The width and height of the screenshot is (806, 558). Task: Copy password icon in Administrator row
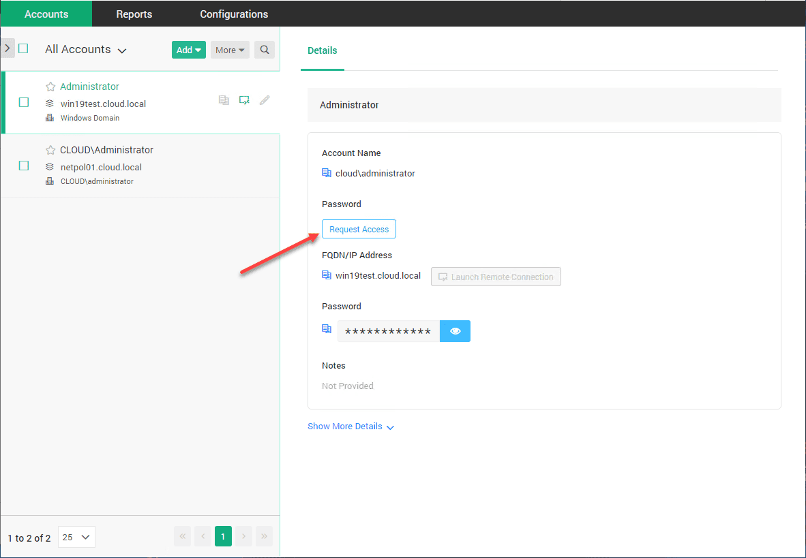[x=224, y=100]
